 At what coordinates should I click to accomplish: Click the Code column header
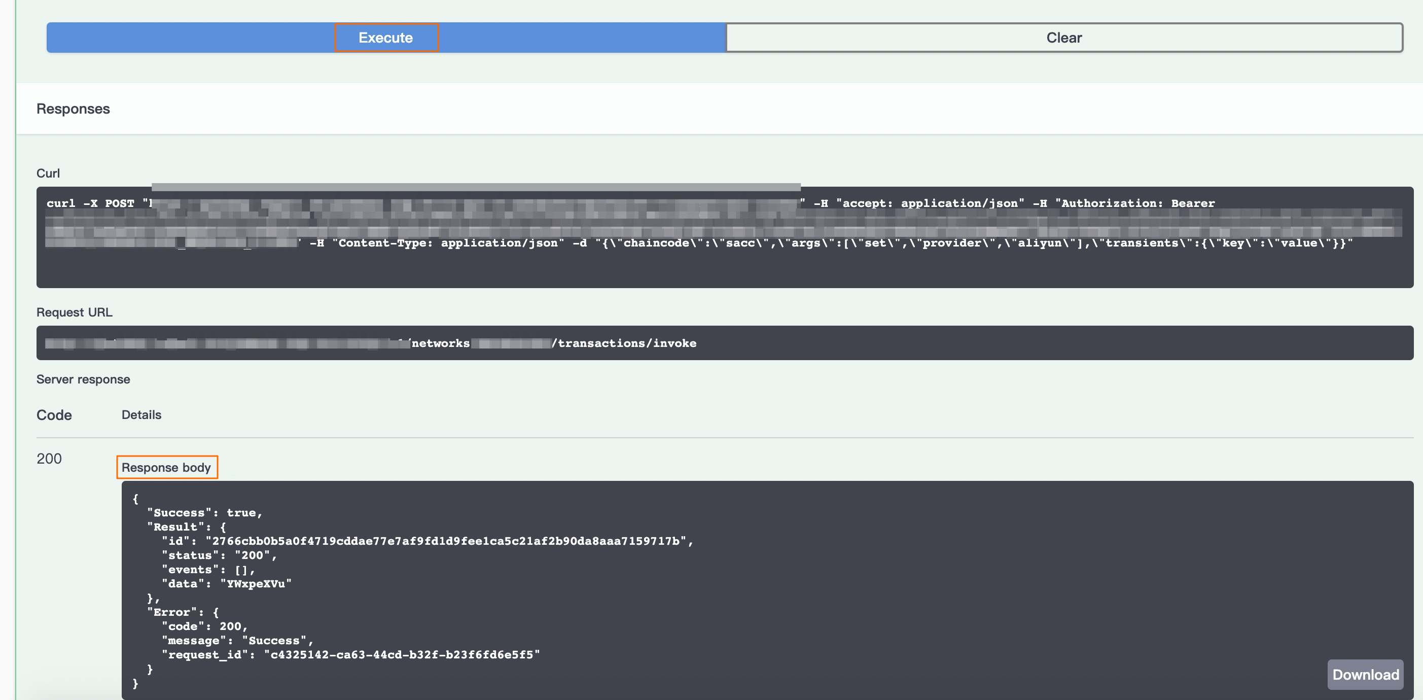tap(54, 415)
